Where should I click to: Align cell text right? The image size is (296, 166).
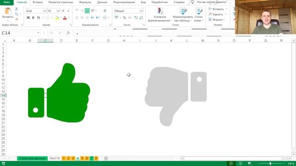pyautogui.click(x=87, y=18)
